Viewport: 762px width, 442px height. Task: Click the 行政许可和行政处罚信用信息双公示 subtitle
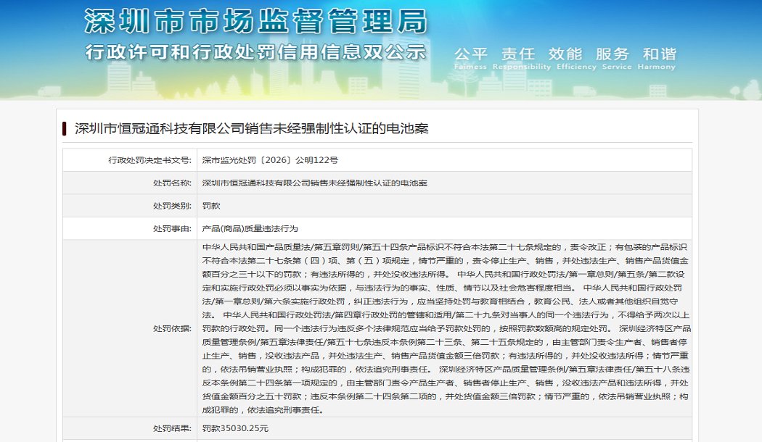click(x=255, y=52)
